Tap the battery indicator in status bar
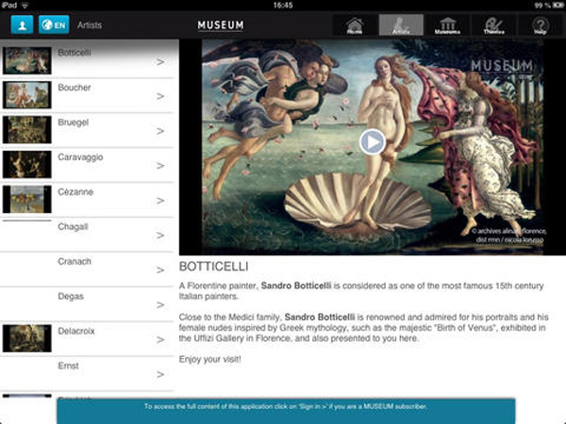 (x=558, y=5)
